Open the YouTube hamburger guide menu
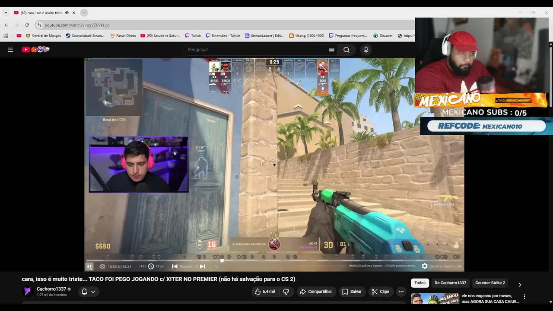This screenshot has height=311, width=553. pos(10,50)
